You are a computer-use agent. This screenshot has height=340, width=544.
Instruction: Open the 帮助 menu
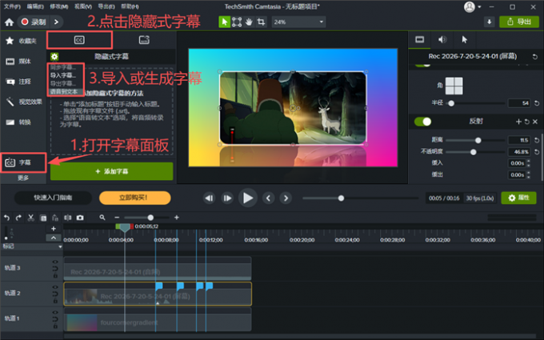pos(130,6)
